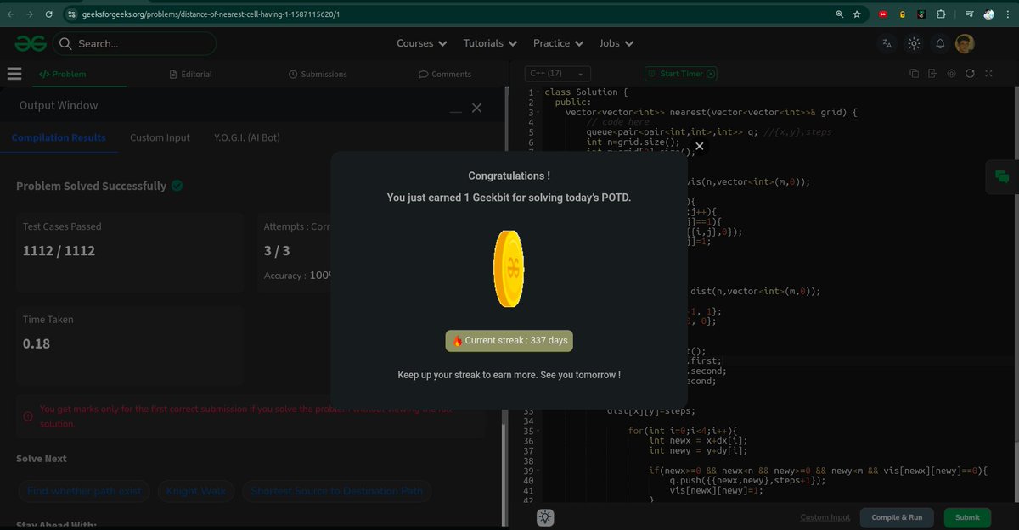
Task: Open the Chrome three-dot menu
Action: 1009,14
